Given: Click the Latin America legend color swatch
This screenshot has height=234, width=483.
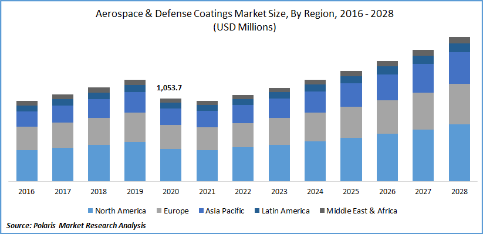Looking at the screenshot, I should coord(256,211).
